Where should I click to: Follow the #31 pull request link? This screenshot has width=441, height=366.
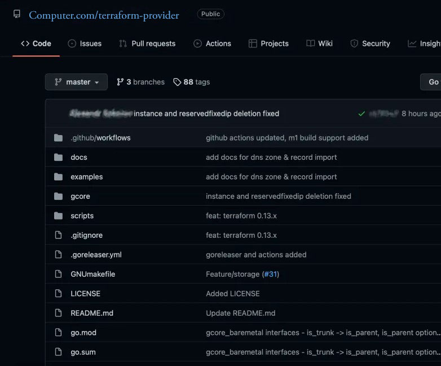(x=271, y=274)
